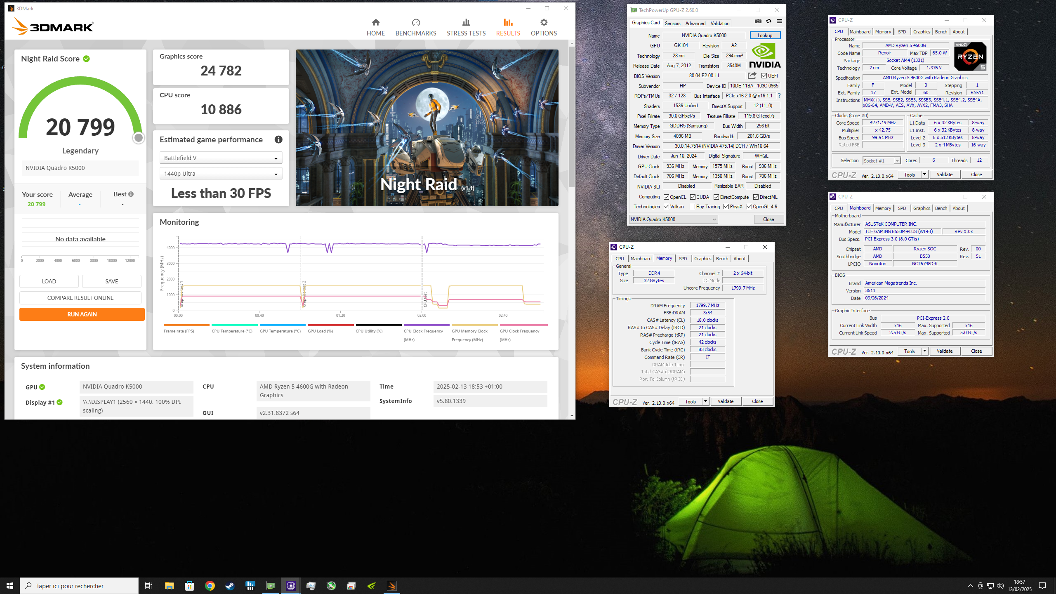Viewport: 1056px width, 594px height.
Task: Open Google Chrome from the taskbar
Action: pos(210,586)
